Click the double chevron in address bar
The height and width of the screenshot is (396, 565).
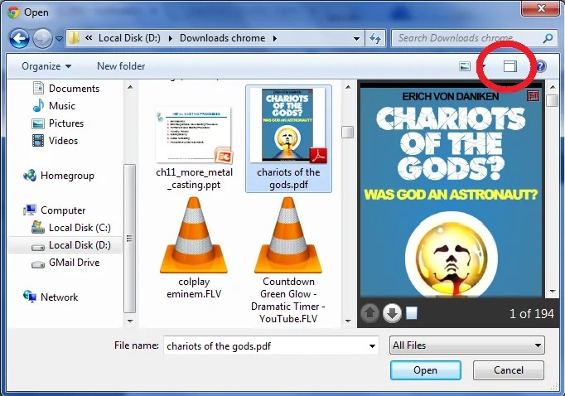coord(89,38)
